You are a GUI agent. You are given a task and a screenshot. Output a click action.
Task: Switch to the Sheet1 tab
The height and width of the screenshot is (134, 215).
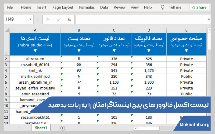pos(41,128)
